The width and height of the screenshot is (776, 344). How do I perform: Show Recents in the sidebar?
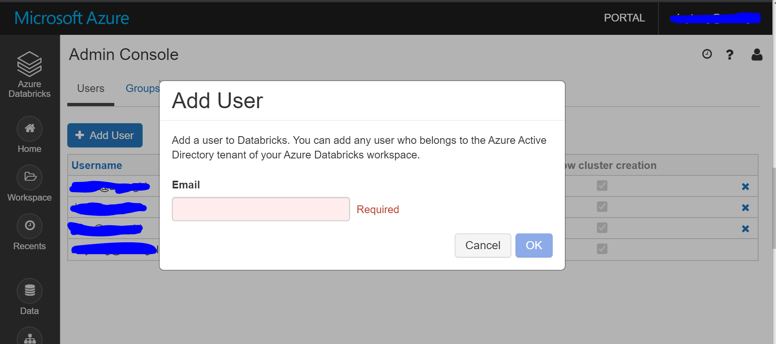pyautogui.click(x=30, y=232)
